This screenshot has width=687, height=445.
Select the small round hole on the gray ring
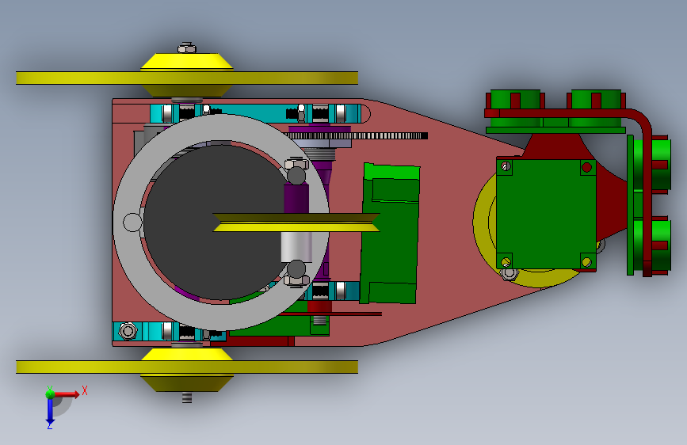tap(132, 222)
